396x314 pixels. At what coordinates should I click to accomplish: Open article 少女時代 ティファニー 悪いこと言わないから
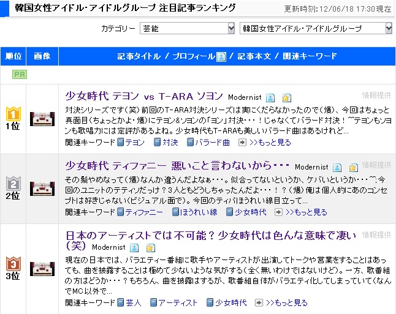(177, 166)
